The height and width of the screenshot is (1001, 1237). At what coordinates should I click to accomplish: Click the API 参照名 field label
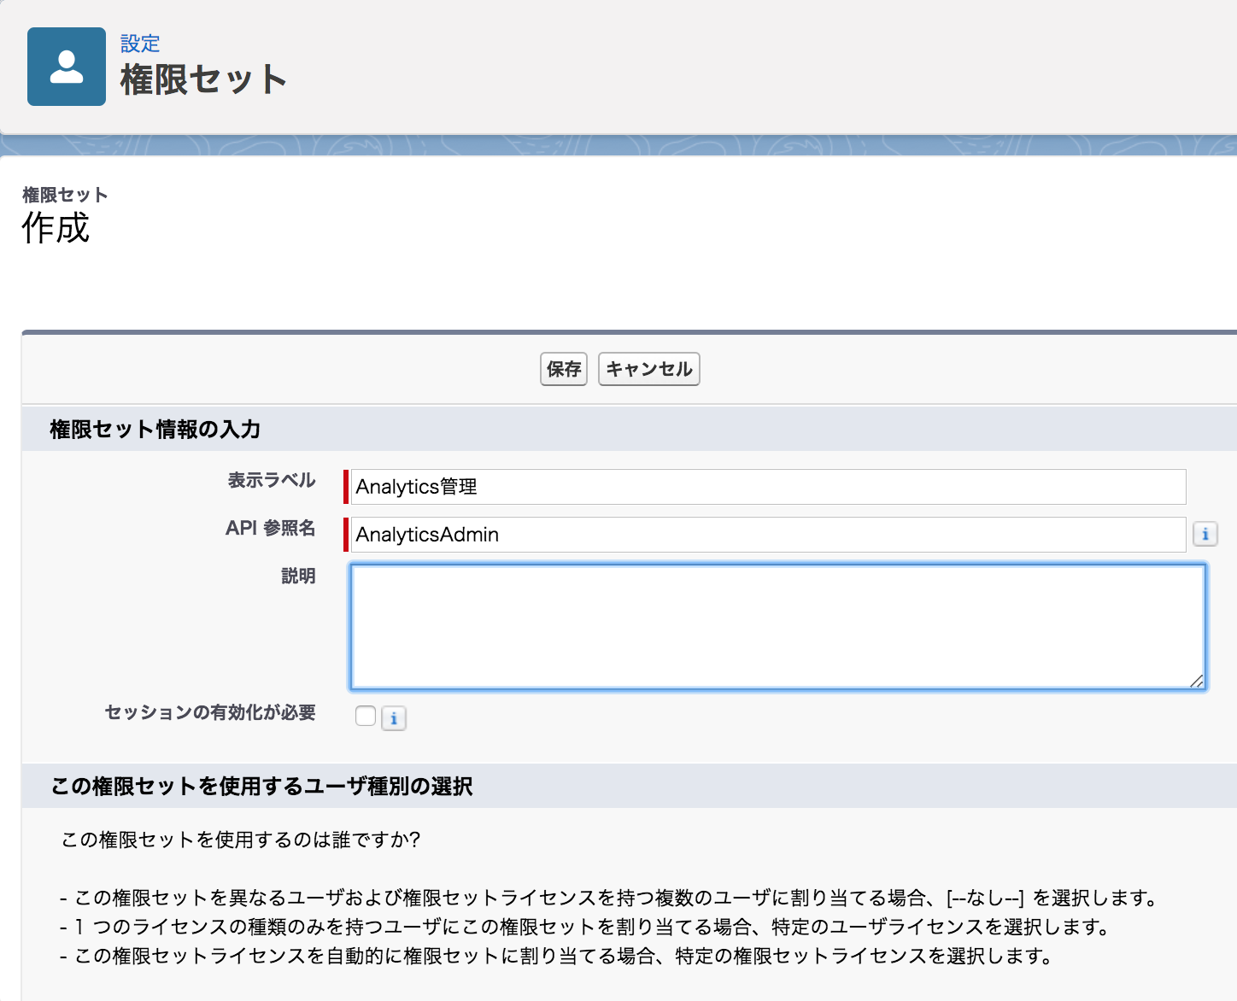click(271, 528)
